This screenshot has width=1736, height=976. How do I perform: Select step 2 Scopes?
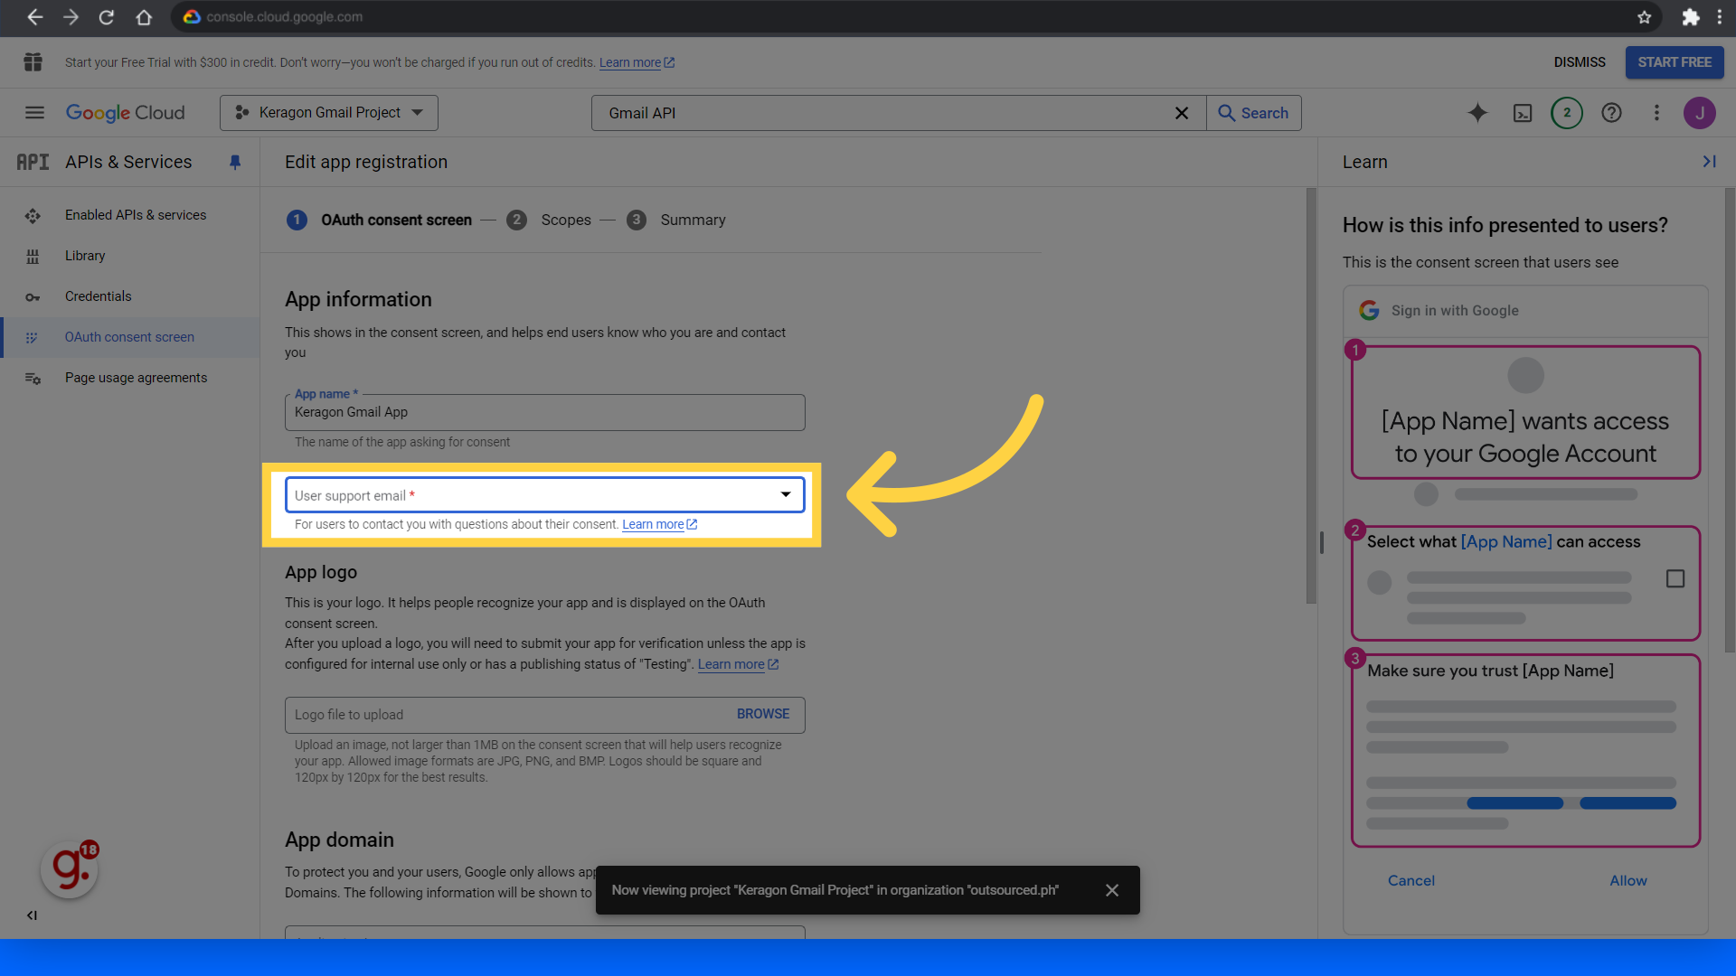pyautogui.click(x=549, y=220)
